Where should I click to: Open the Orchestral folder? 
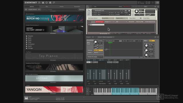[31, 44]
